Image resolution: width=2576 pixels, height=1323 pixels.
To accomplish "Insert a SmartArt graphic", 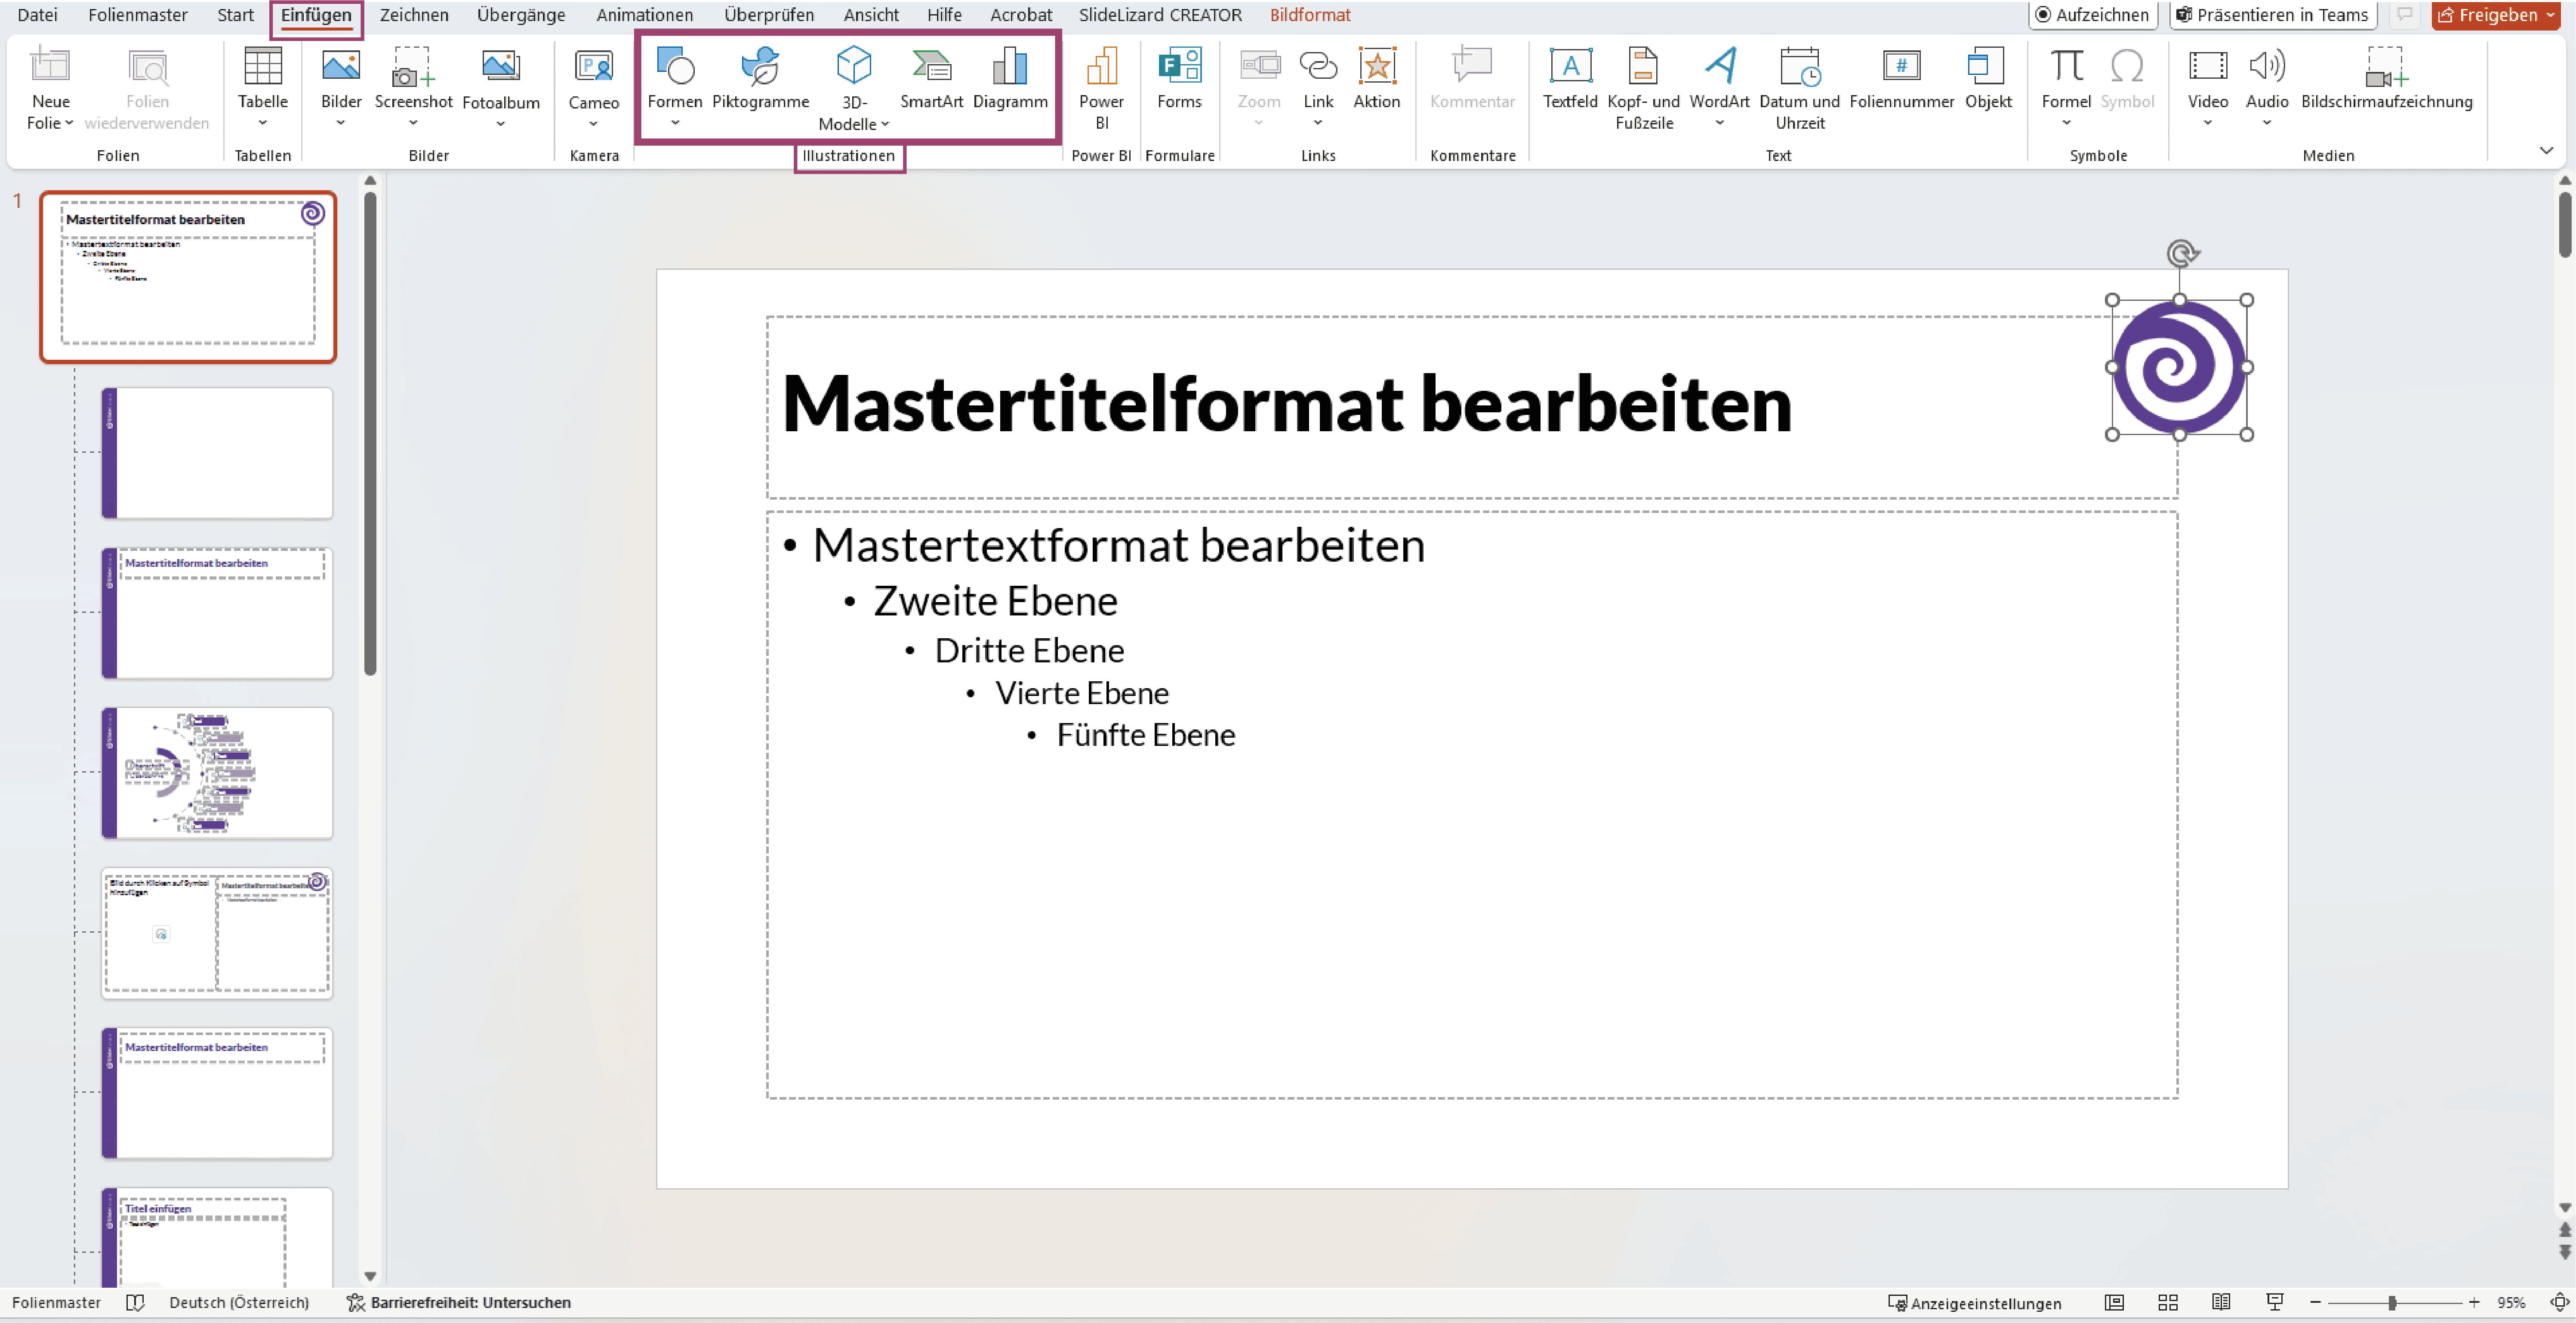I will (x=932, y=66).
